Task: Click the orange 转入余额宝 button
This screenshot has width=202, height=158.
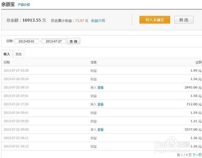Action: coord(155,20)
